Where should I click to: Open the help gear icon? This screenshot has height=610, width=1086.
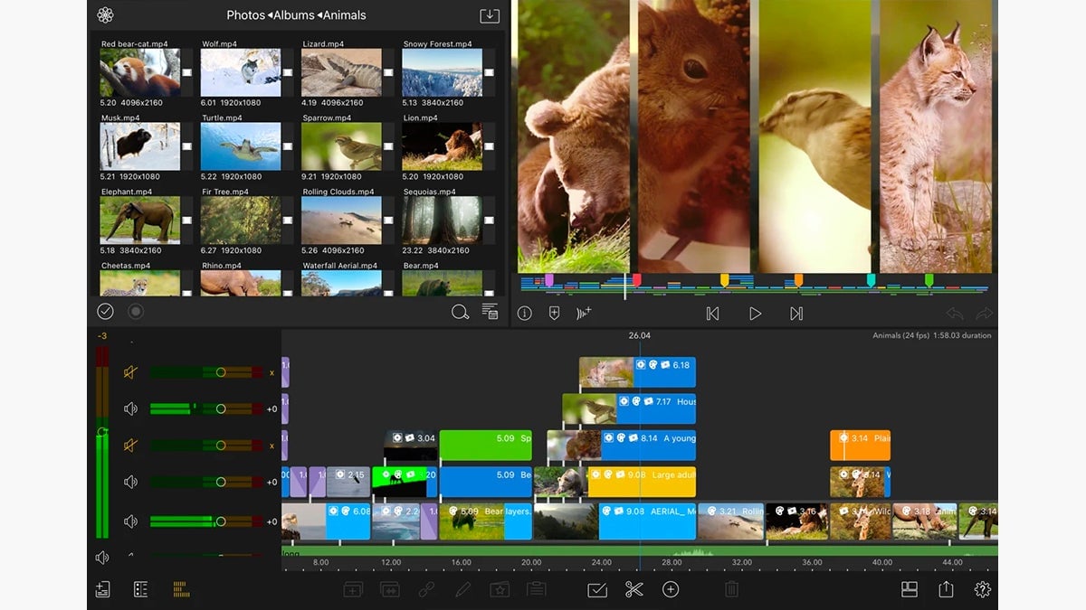(984, 589)
